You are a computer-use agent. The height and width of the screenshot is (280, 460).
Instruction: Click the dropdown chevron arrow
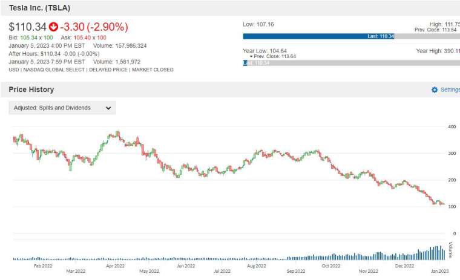(x=108, y=108)
